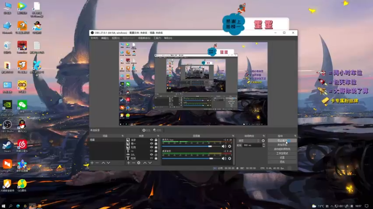
Task: Mute the 桌面音频 speaker icon
Action: 224,158
